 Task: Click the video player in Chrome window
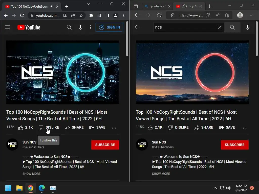(x=63, y=72)
